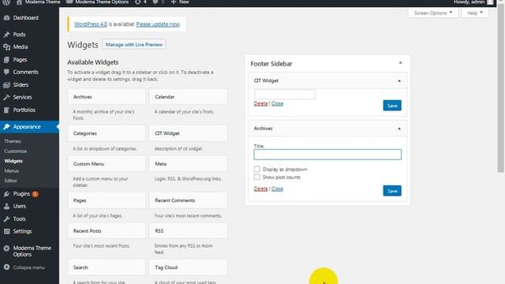Open the updates icon in admin bar
This screenshot has height=284, width=505.
click(x=137, y=2)
